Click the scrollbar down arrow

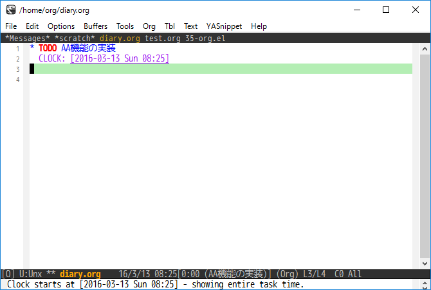425,264
